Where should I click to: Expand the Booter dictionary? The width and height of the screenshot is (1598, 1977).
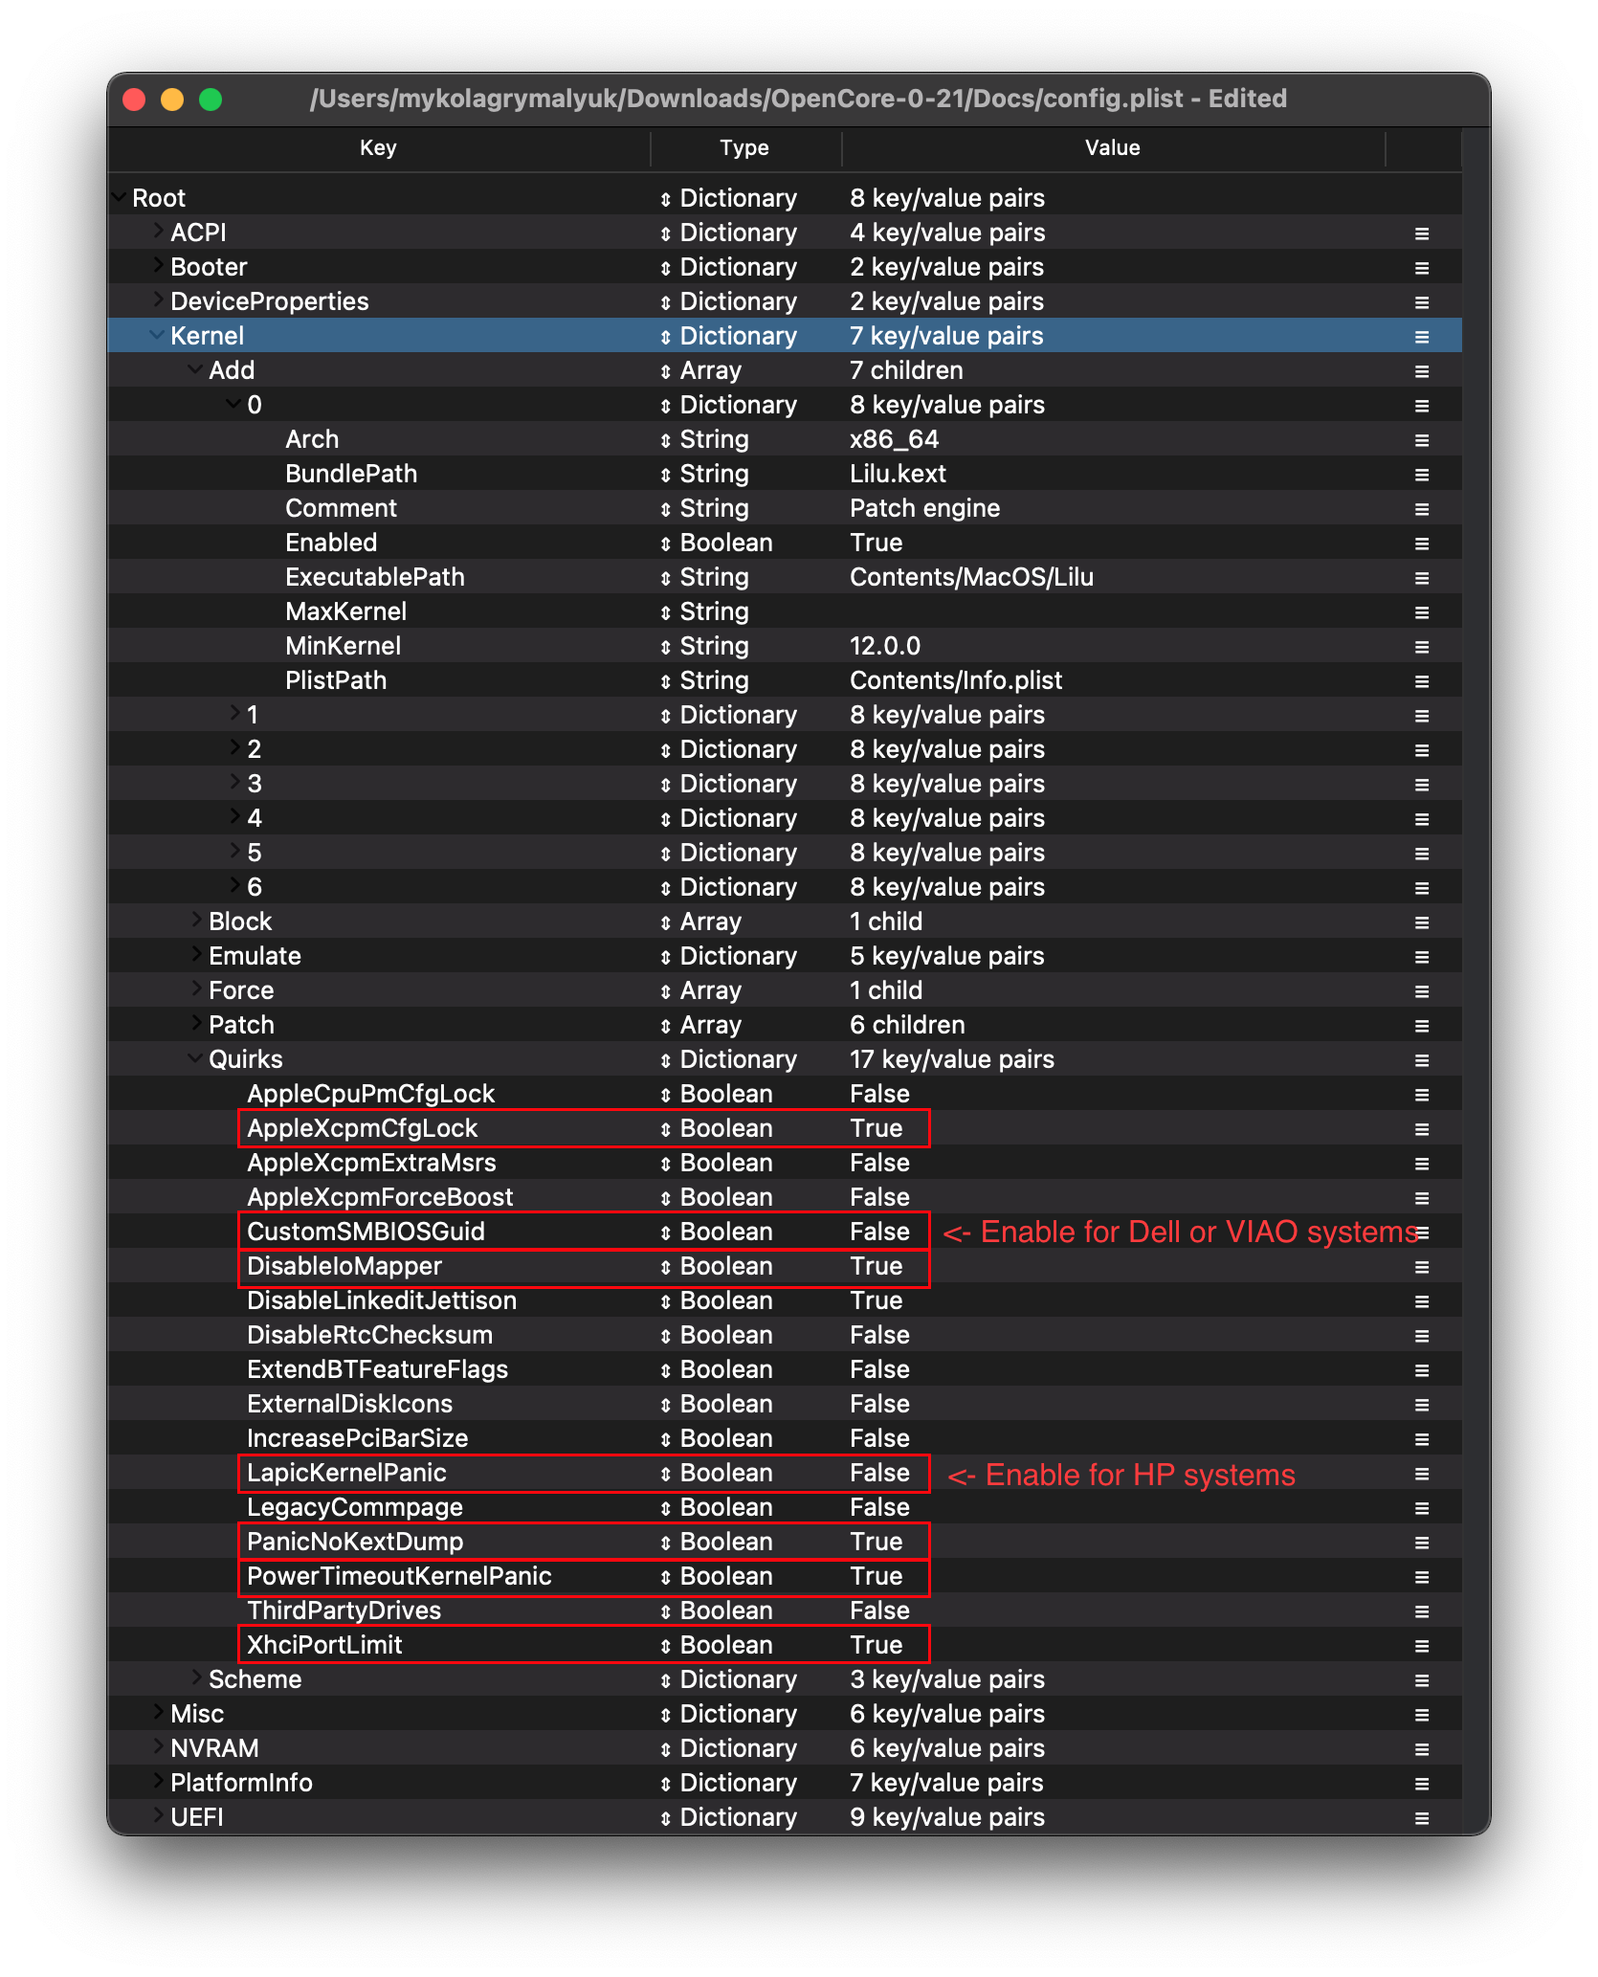point(156,266)
